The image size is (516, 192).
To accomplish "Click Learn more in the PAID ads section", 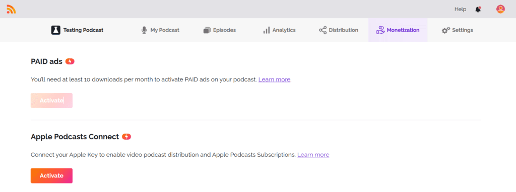I will coord(275,79).
